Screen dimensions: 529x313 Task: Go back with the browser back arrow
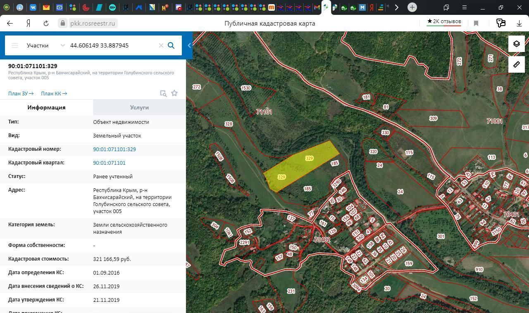pyautogui.click(x=10, y=24)
